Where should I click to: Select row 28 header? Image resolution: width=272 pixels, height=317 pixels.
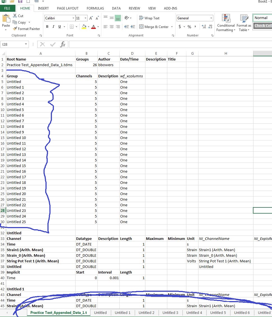(x=3, y=210)
